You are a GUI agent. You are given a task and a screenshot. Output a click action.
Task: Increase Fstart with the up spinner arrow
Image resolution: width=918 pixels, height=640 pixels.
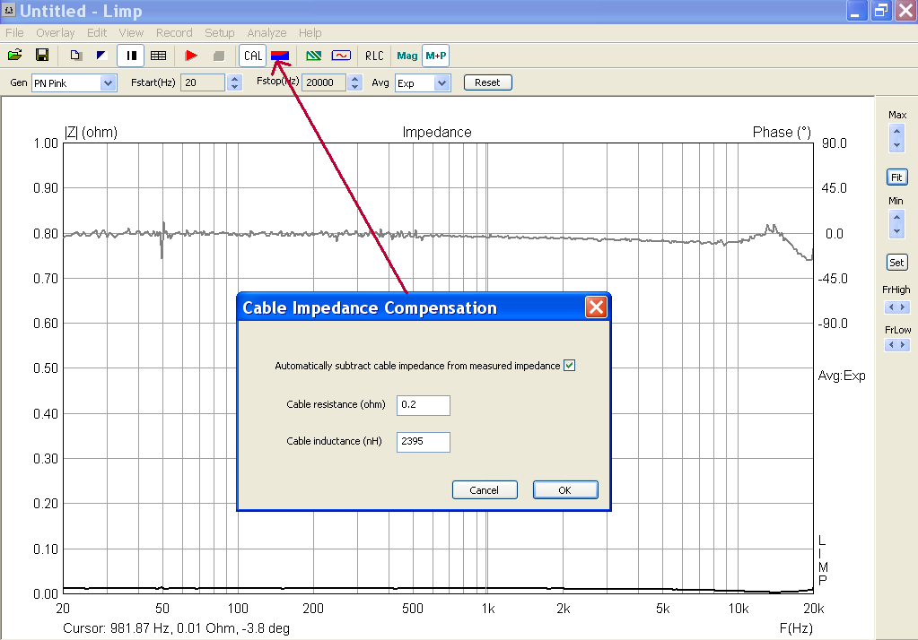(x=235, y=78)
